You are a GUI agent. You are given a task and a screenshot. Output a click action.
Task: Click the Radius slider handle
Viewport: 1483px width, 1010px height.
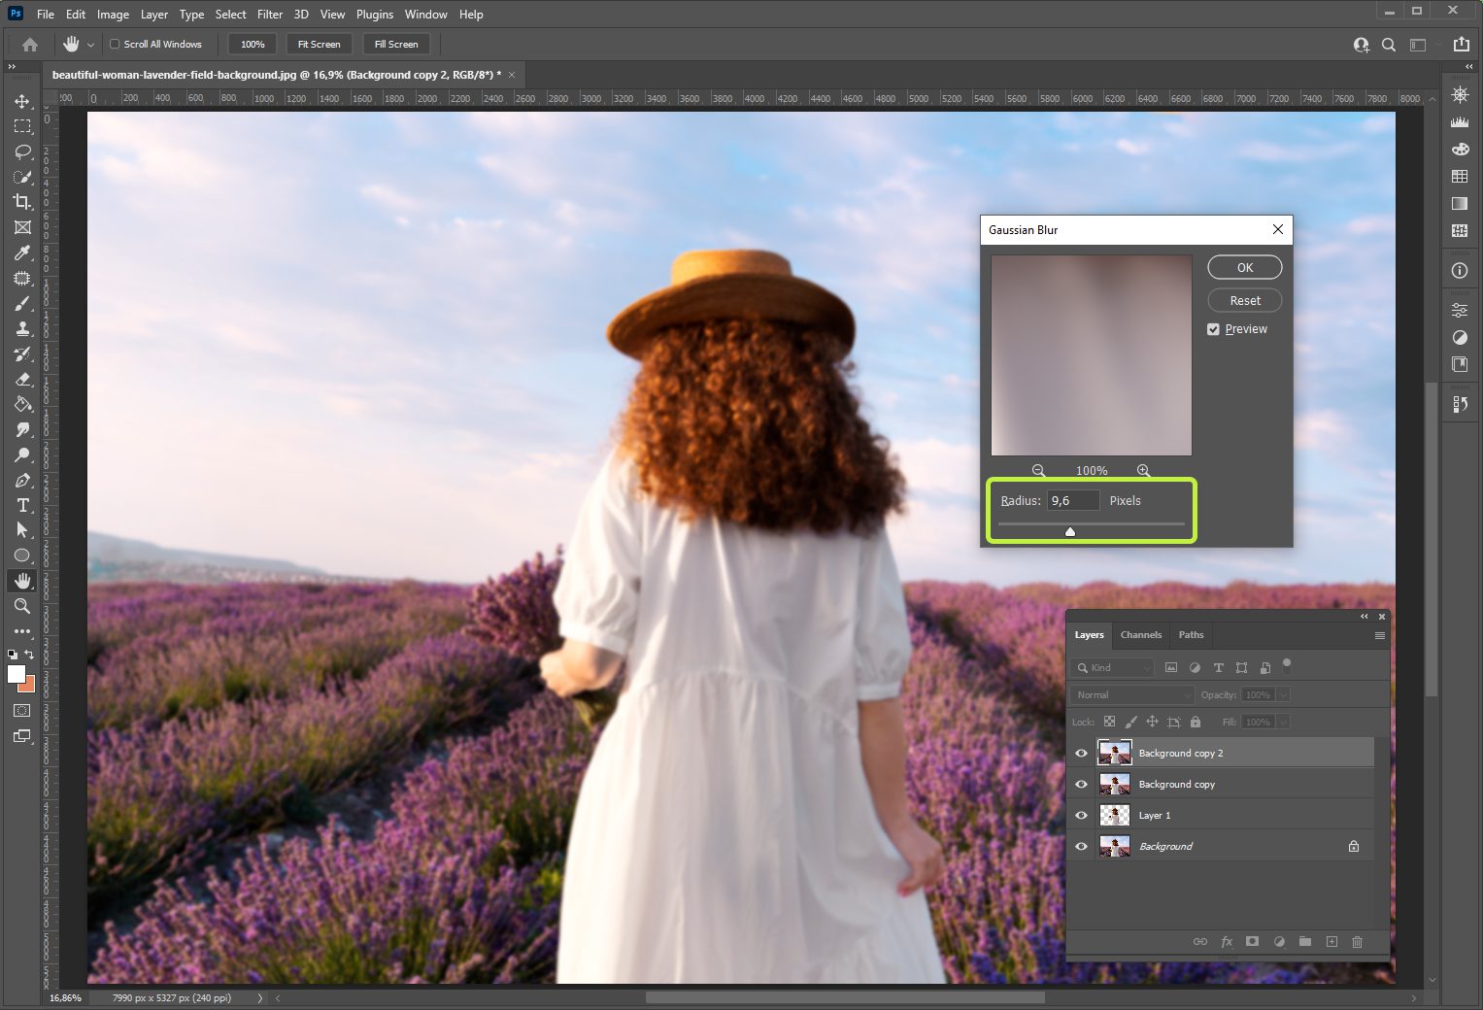click(1070, 531)
